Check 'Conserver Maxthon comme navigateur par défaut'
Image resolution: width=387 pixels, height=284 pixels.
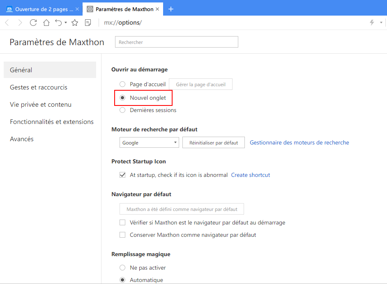pos(122,235)
